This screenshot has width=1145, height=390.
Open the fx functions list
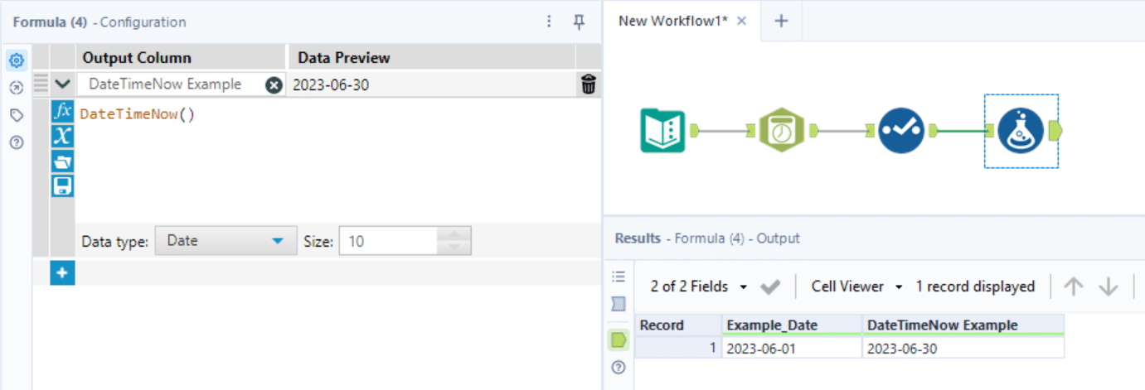pos(62,111)
